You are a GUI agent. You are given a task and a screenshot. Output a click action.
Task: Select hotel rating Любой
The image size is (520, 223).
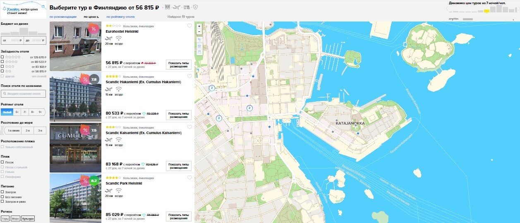(7, 112)
